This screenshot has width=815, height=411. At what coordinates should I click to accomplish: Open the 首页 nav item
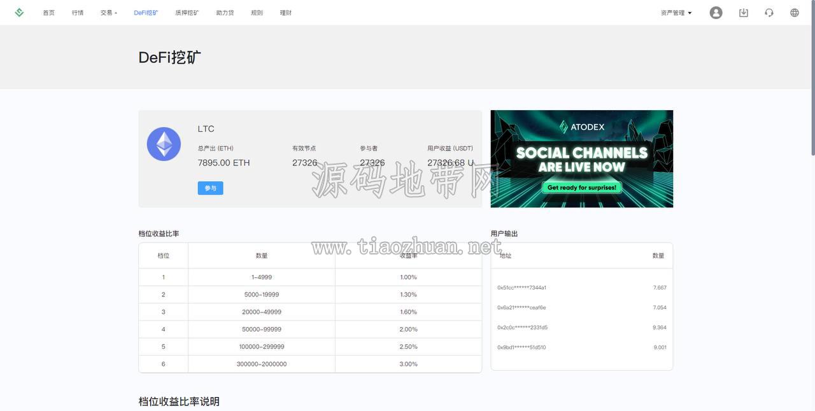tap(49, 13)
